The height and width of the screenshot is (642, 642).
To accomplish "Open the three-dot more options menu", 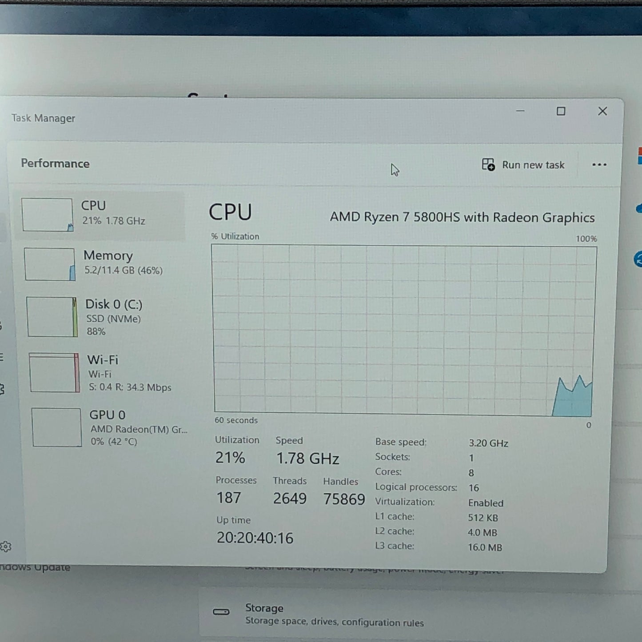I will click(x=599, y=165).
